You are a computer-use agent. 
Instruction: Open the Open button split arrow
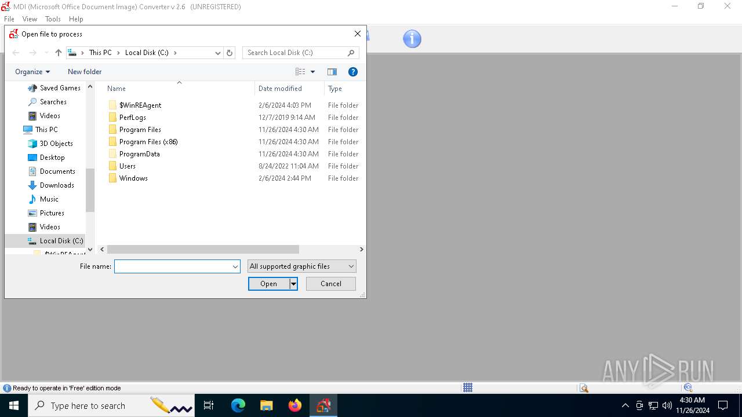[293, 284]
